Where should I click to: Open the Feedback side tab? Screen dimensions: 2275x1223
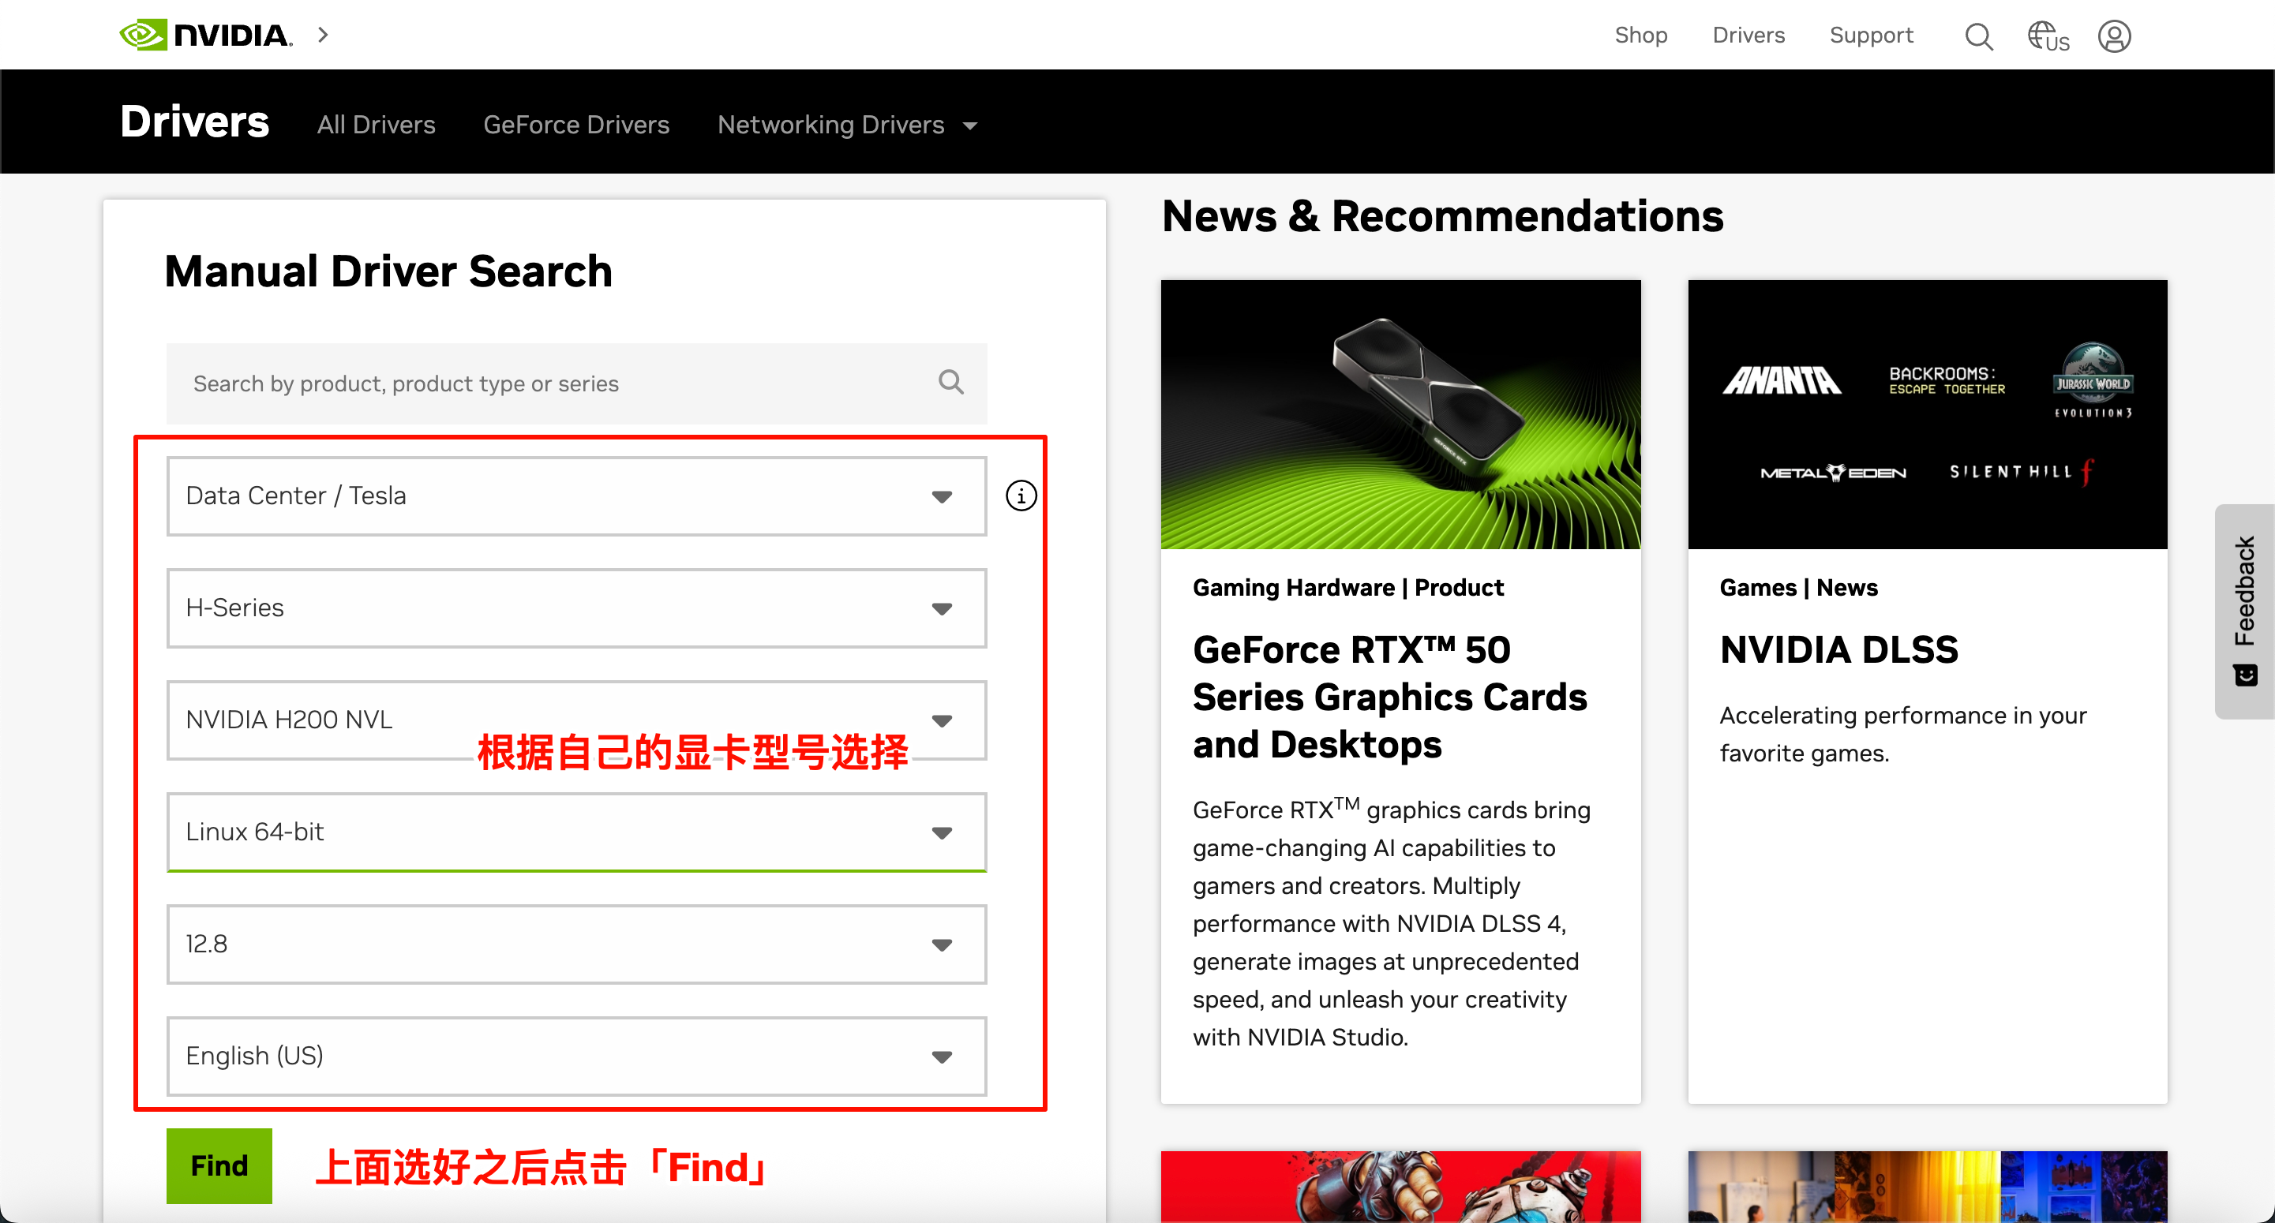(x=2244, y=609)
